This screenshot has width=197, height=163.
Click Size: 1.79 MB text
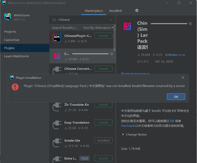(x=131, y=148)
